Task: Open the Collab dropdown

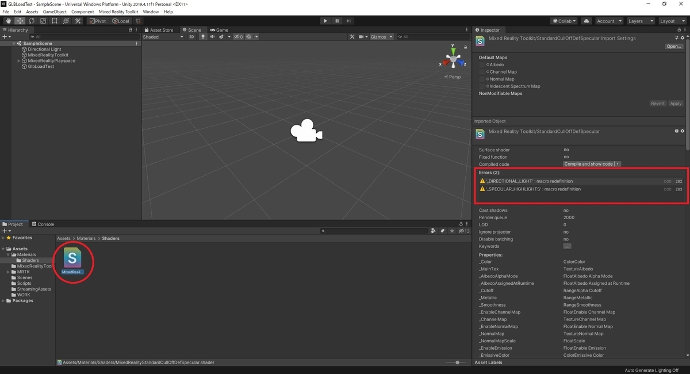Action: point(563,21)
